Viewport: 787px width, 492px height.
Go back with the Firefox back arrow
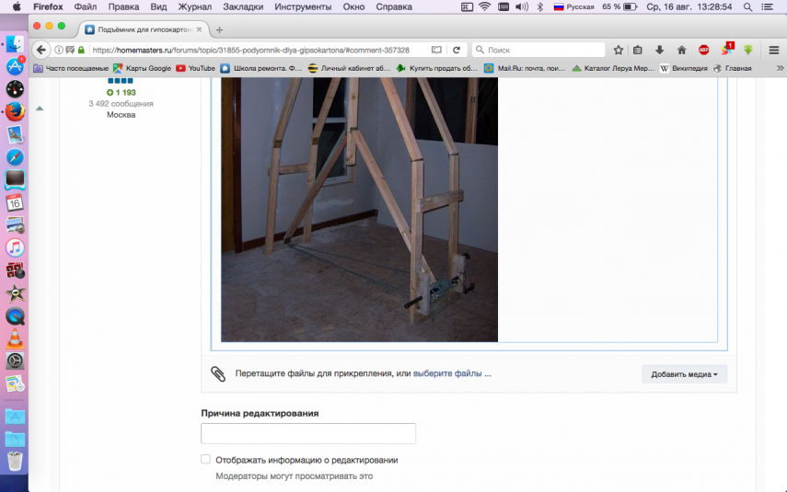click(x=41, y=50)
